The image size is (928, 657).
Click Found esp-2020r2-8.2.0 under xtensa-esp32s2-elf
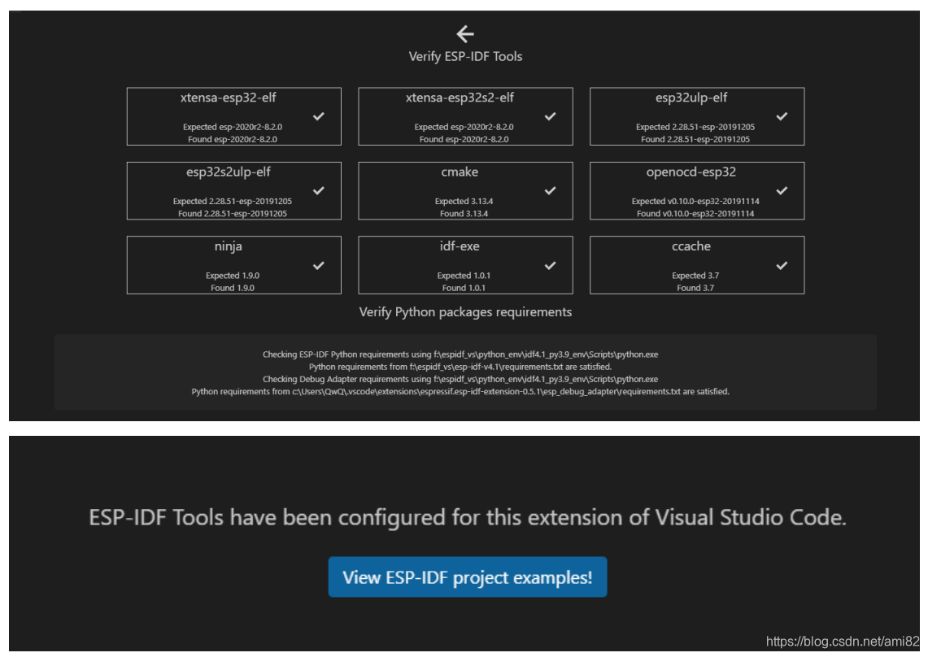point(464,139)
